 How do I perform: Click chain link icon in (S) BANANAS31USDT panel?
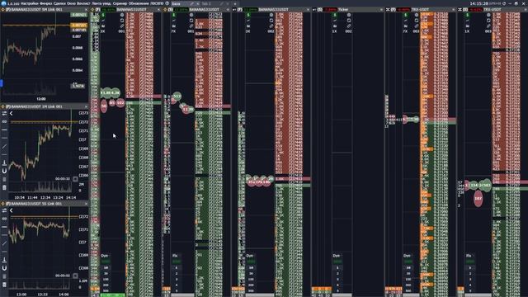pos(191,26)
